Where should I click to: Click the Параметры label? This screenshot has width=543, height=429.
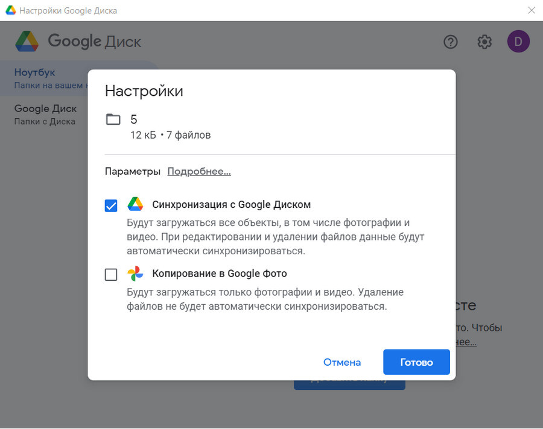coord(133,171)
